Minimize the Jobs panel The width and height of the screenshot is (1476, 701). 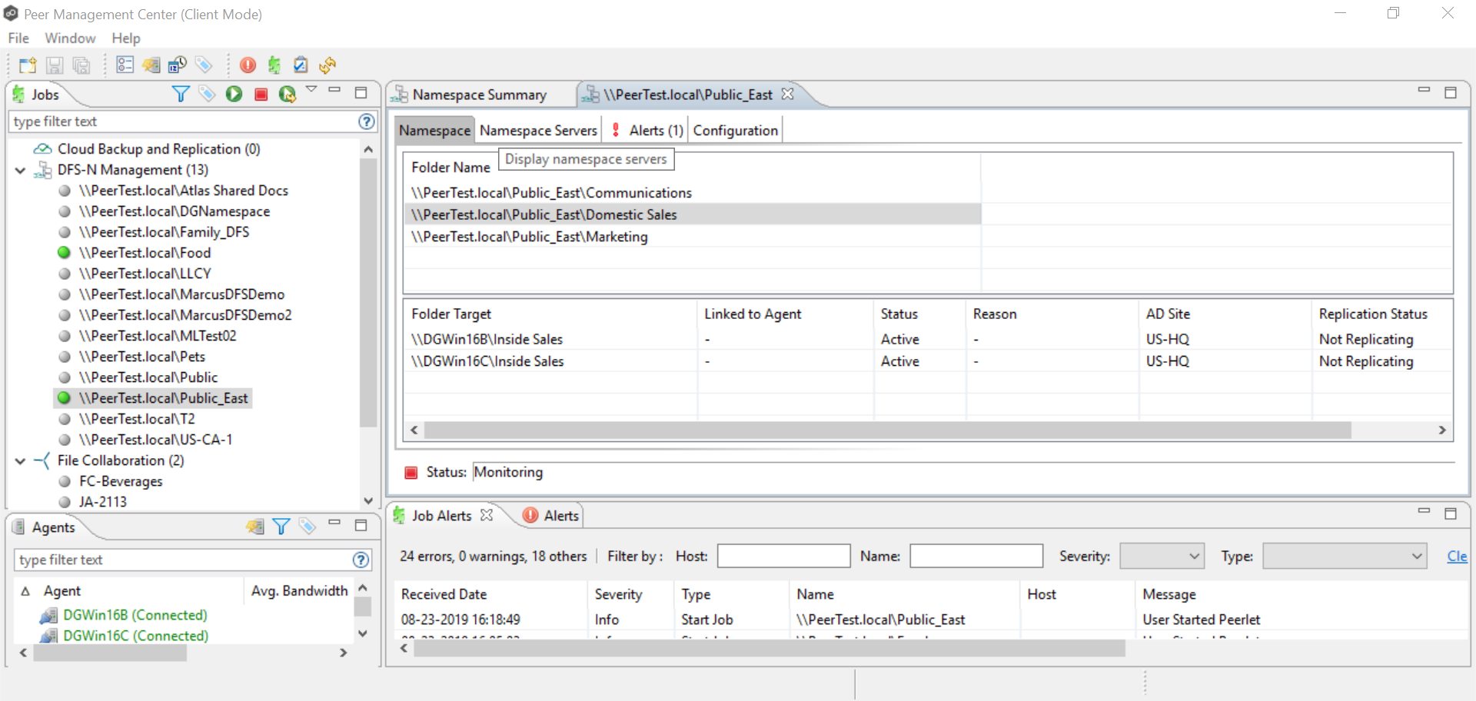tap(334, 91)
